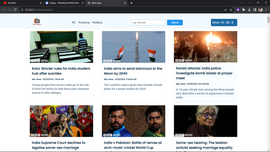Open the Chrome three-dot menu
The image size is (270, 152).
(266, 10)
